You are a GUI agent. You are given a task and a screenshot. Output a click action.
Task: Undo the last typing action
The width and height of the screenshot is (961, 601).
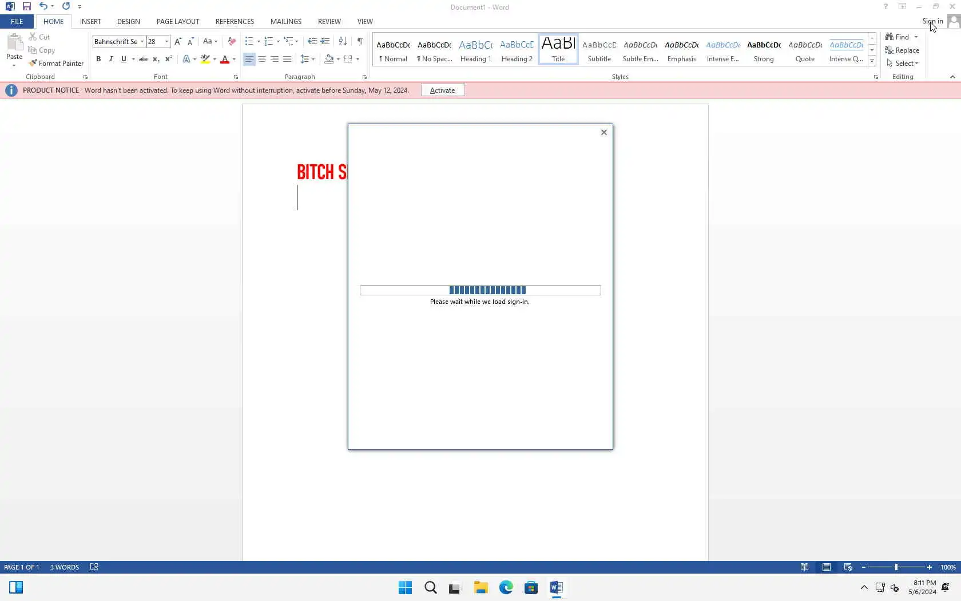(43, 6)
